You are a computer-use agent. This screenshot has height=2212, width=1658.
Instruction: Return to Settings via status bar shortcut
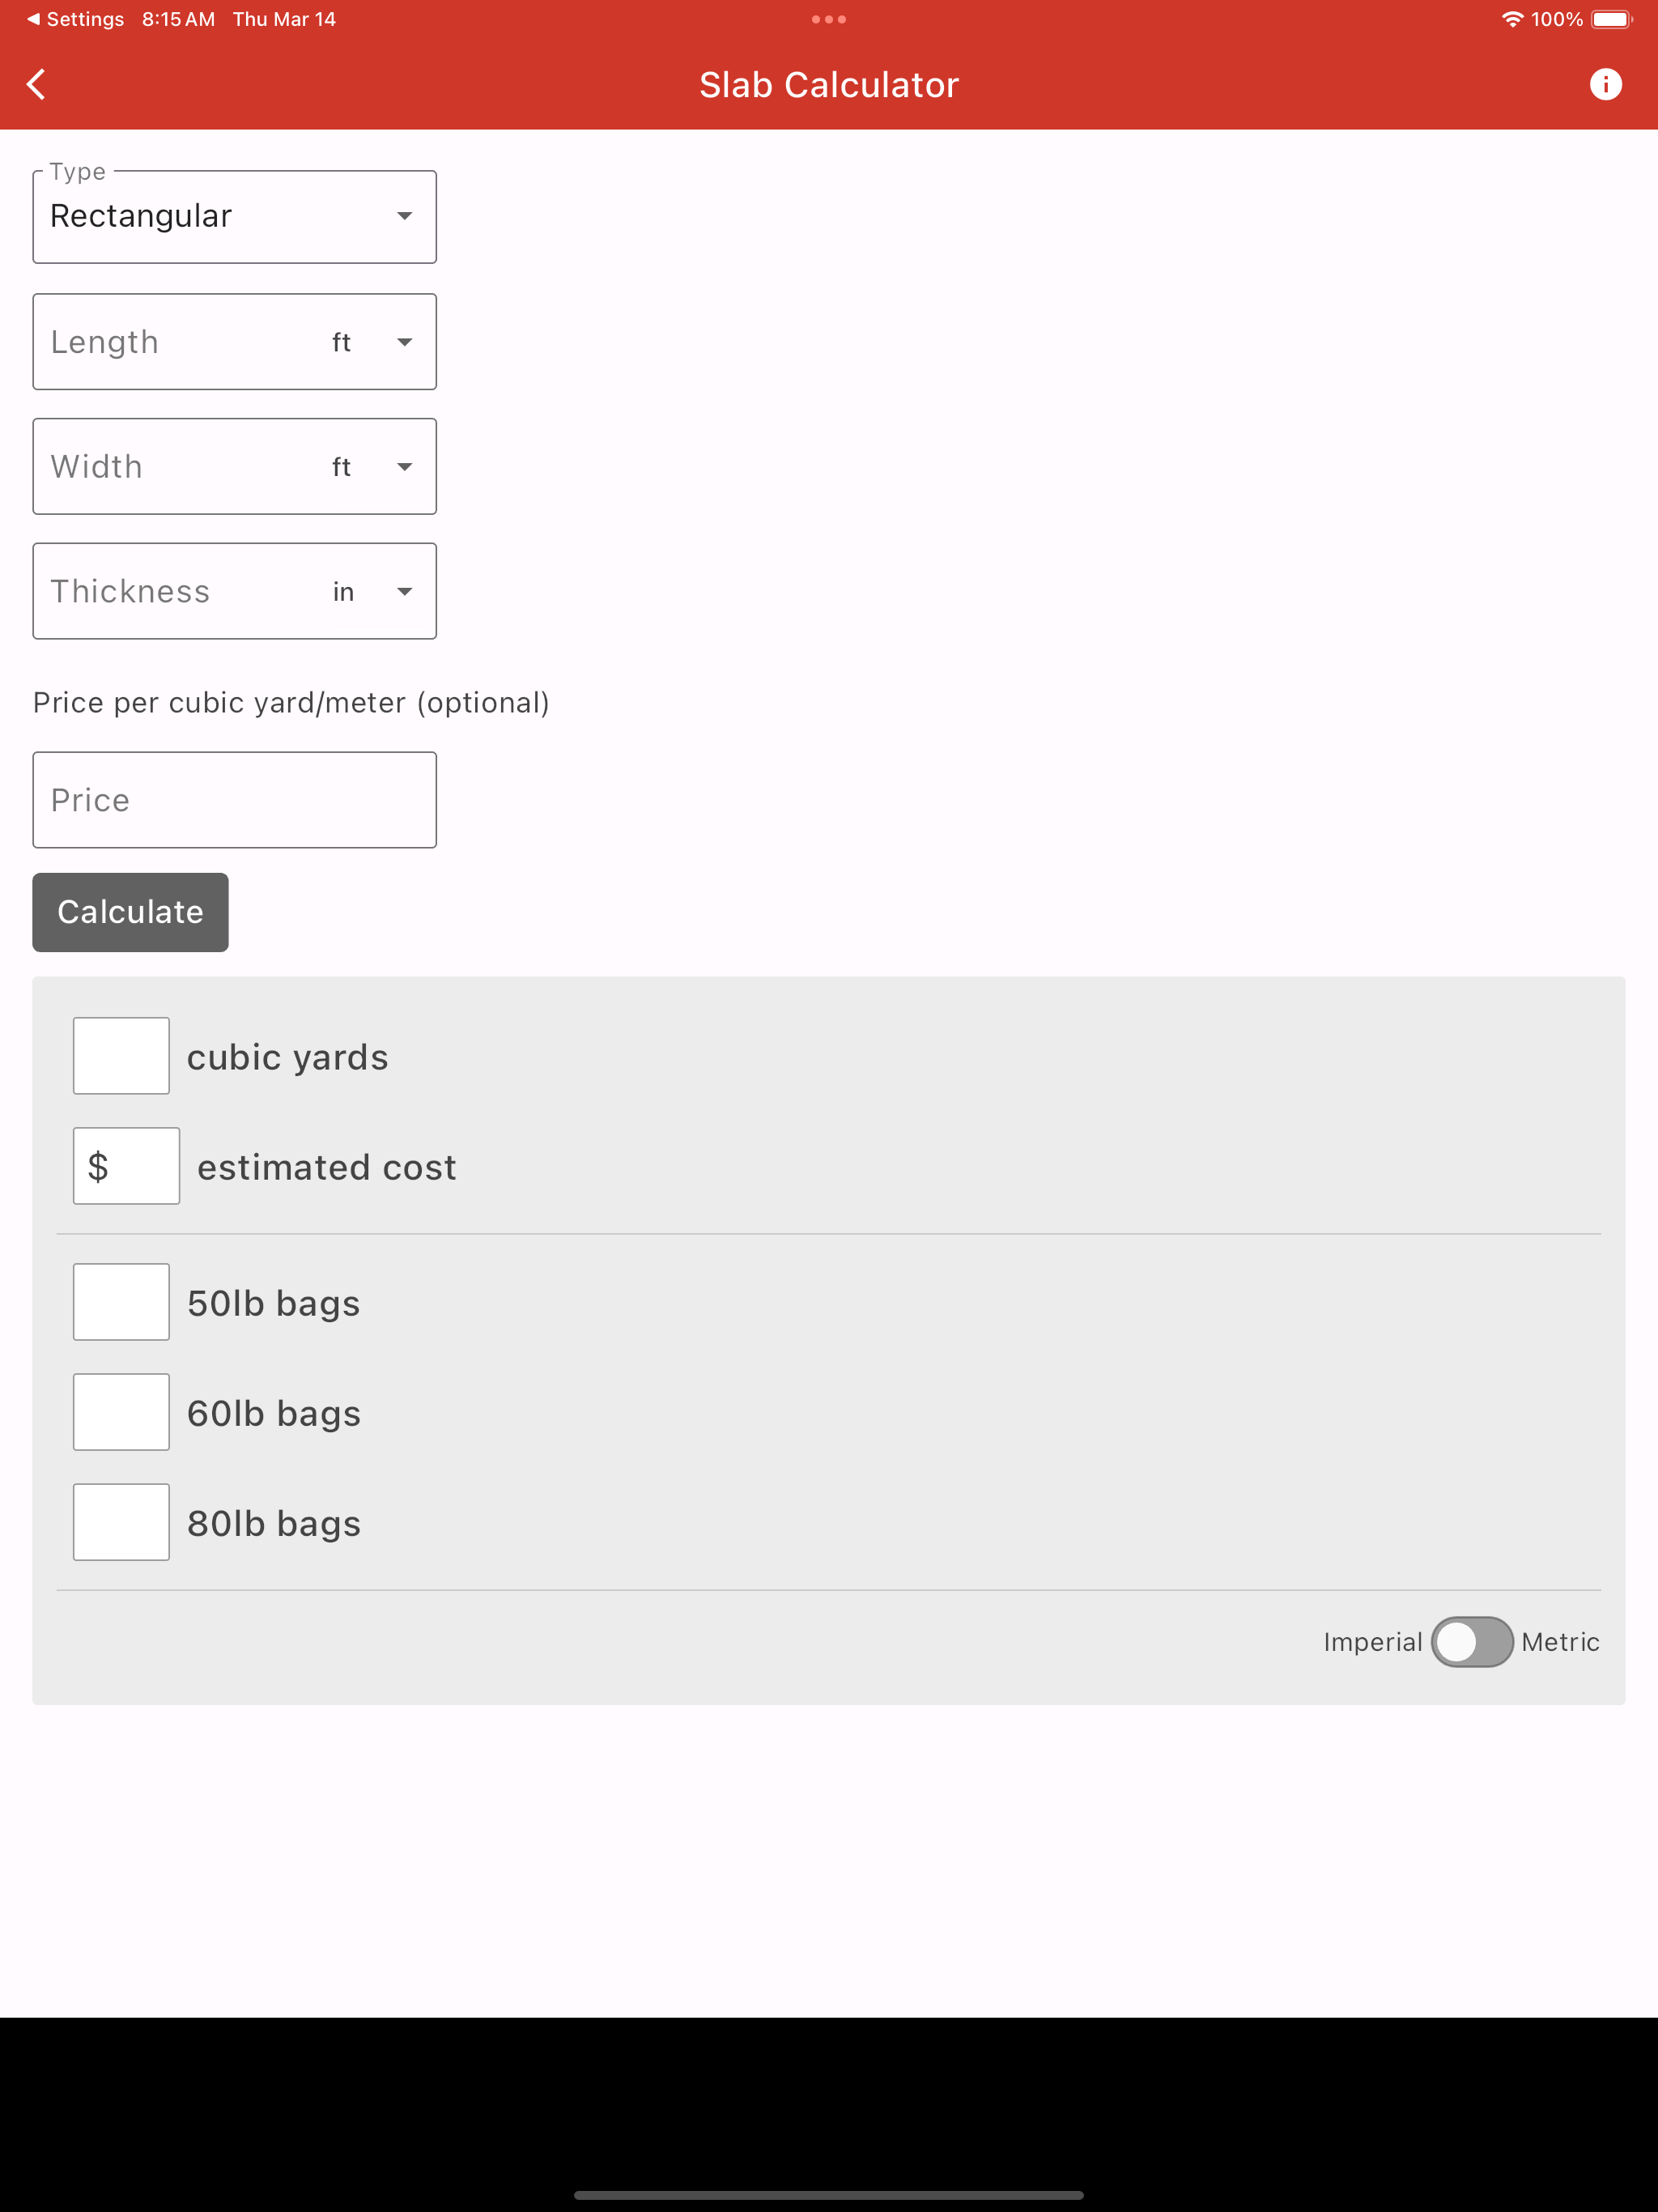pos(75,18)
